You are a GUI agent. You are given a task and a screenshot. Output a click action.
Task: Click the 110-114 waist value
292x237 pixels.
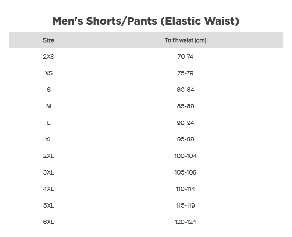(185, 189)
